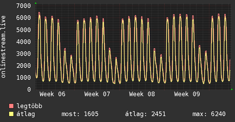Select the Week 09 axis label

click(187, 94)
